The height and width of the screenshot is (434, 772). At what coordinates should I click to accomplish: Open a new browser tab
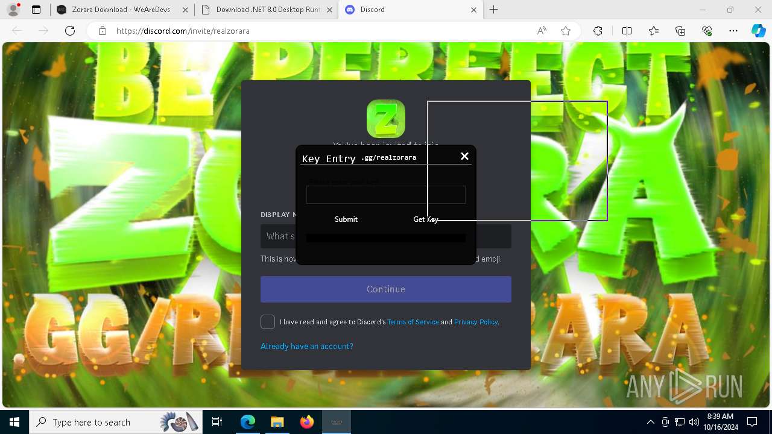coord(494,10)
